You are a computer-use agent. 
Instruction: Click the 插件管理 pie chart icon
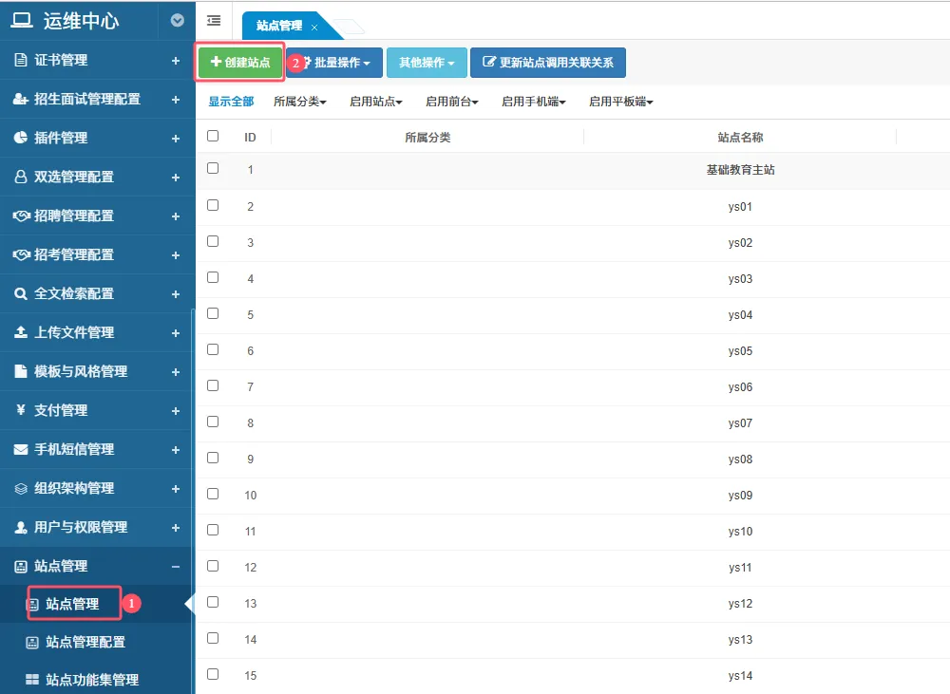[21, 138]
